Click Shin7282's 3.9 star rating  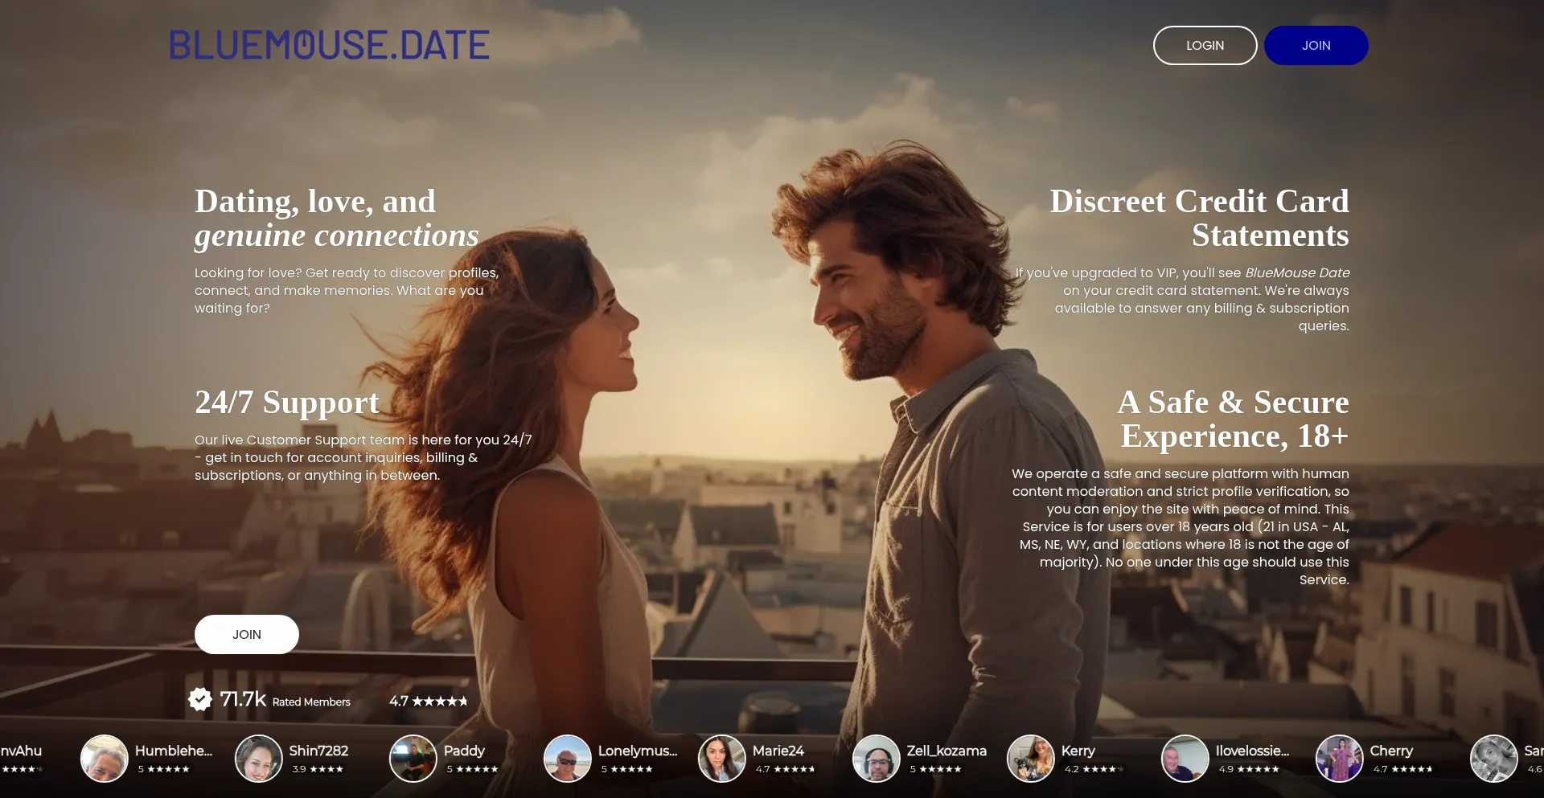coord(318,769)
